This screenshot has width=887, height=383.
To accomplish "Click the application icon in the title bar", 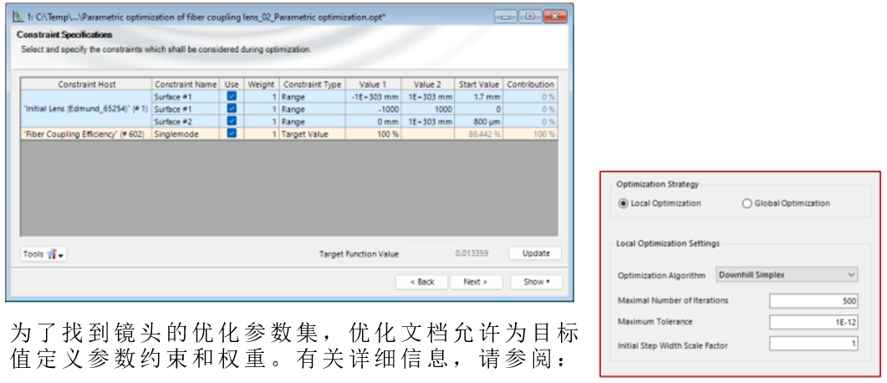I will tap(20, 17).
